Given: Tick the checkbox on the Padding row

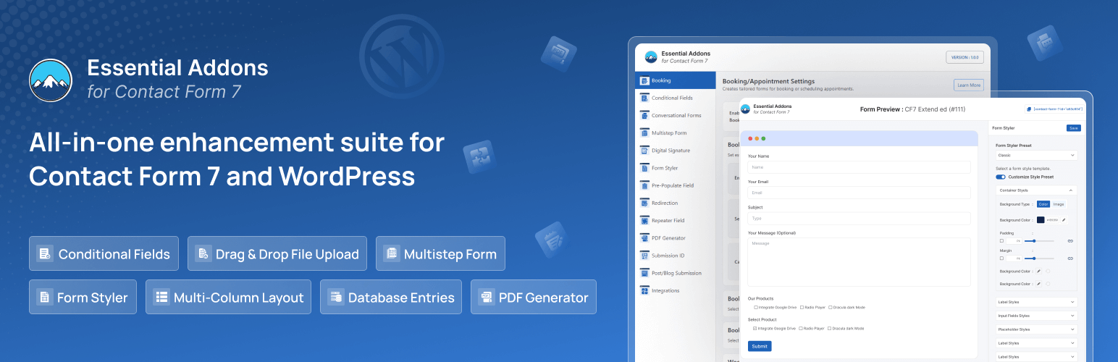Looking at the screenshot, I should 1002,240.
